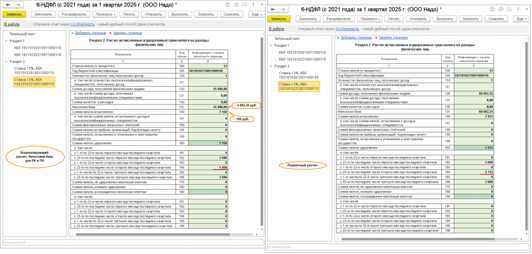
Task: Click Печать button in the left window
Action: click(129, 14)
